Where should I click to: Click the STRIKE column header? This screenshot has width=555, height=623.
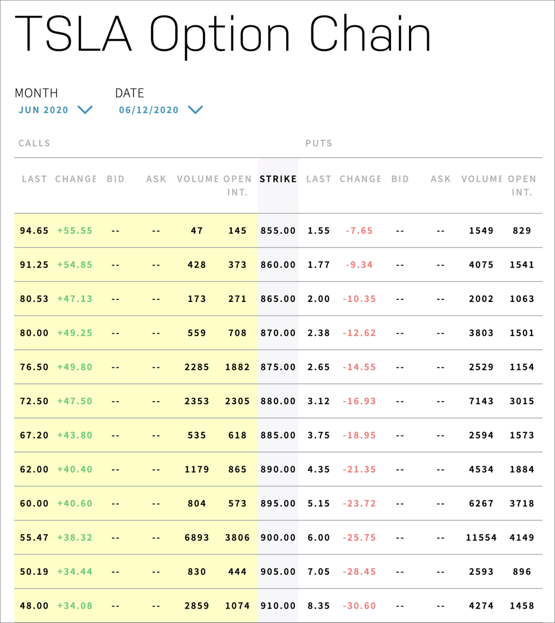(x=278, y=179)
